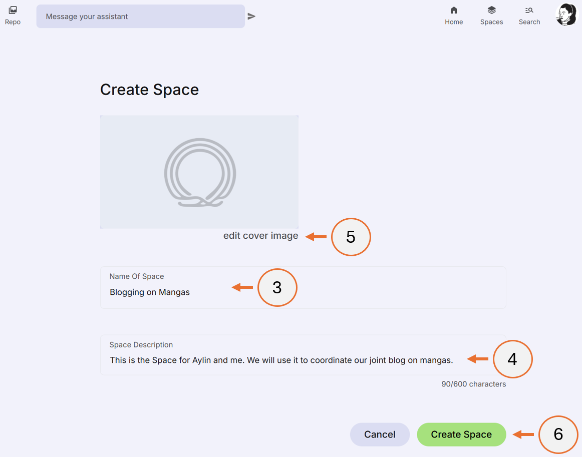
Task: Click the numbered circle 4 annotation
Action: tap(513, 359)
